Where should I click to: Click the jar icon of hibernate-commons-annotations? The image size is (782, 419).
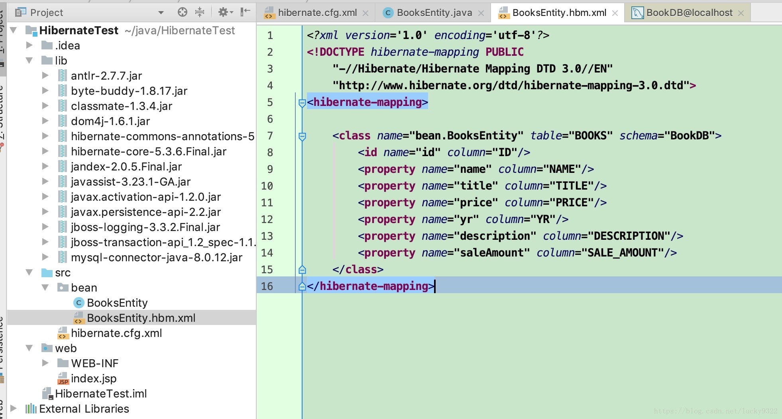point(63,136)
